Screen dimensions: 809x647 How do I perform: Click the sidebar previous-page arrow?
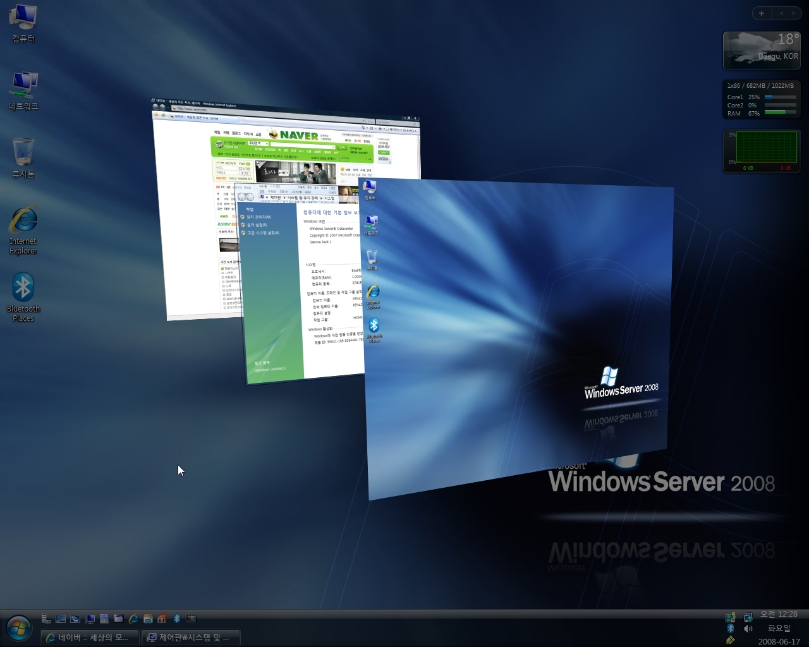click(x=781, y=13)
